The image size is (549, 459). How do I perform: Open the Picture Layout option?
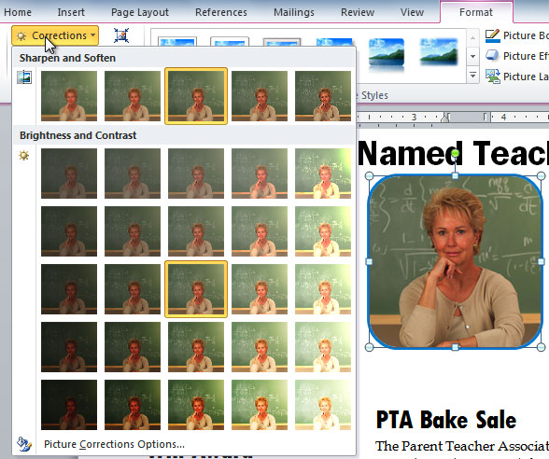click(x=517, y=76)
